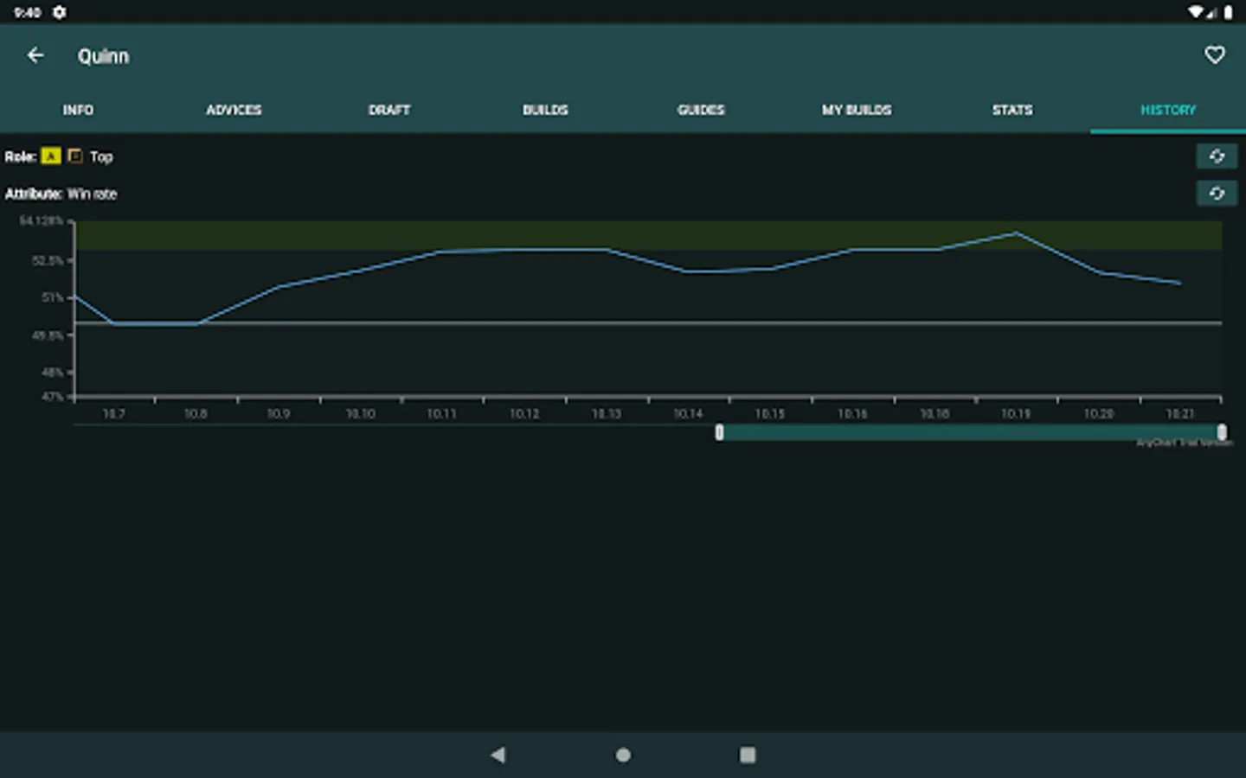Click the Top role text
Screen dimensions: 1246x778
click(101, 156)
